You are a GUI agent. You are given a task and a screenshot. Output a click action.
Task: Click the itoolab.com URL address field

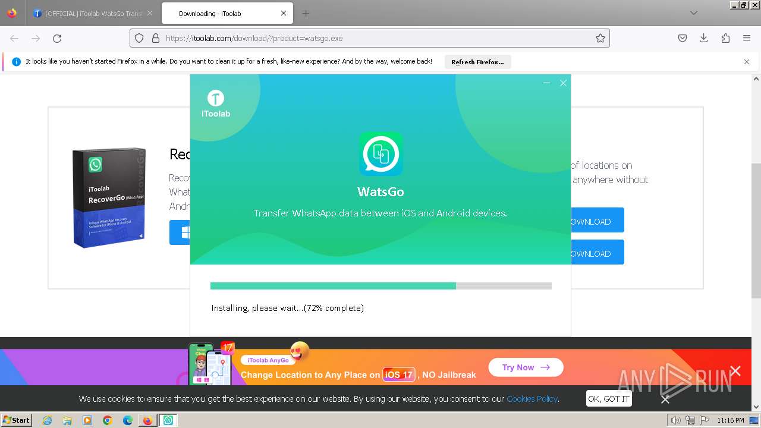pos(370,38)
